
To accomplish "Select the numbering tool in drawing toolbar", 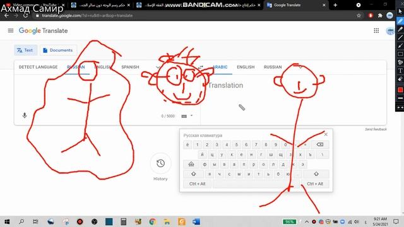I will tap(400, 62).
